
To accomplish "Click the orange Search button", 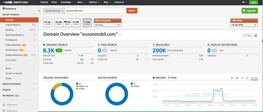I will [132, 11].
